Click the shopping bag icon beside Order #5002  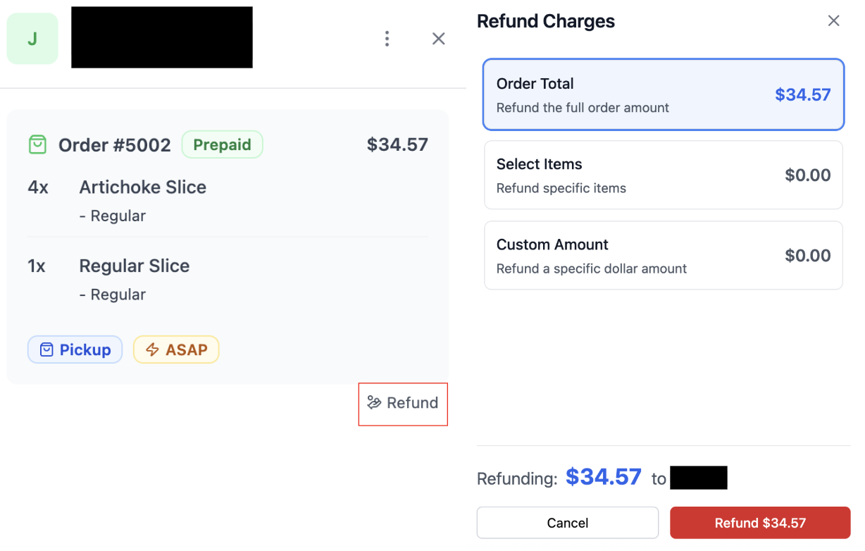[37, 145]
